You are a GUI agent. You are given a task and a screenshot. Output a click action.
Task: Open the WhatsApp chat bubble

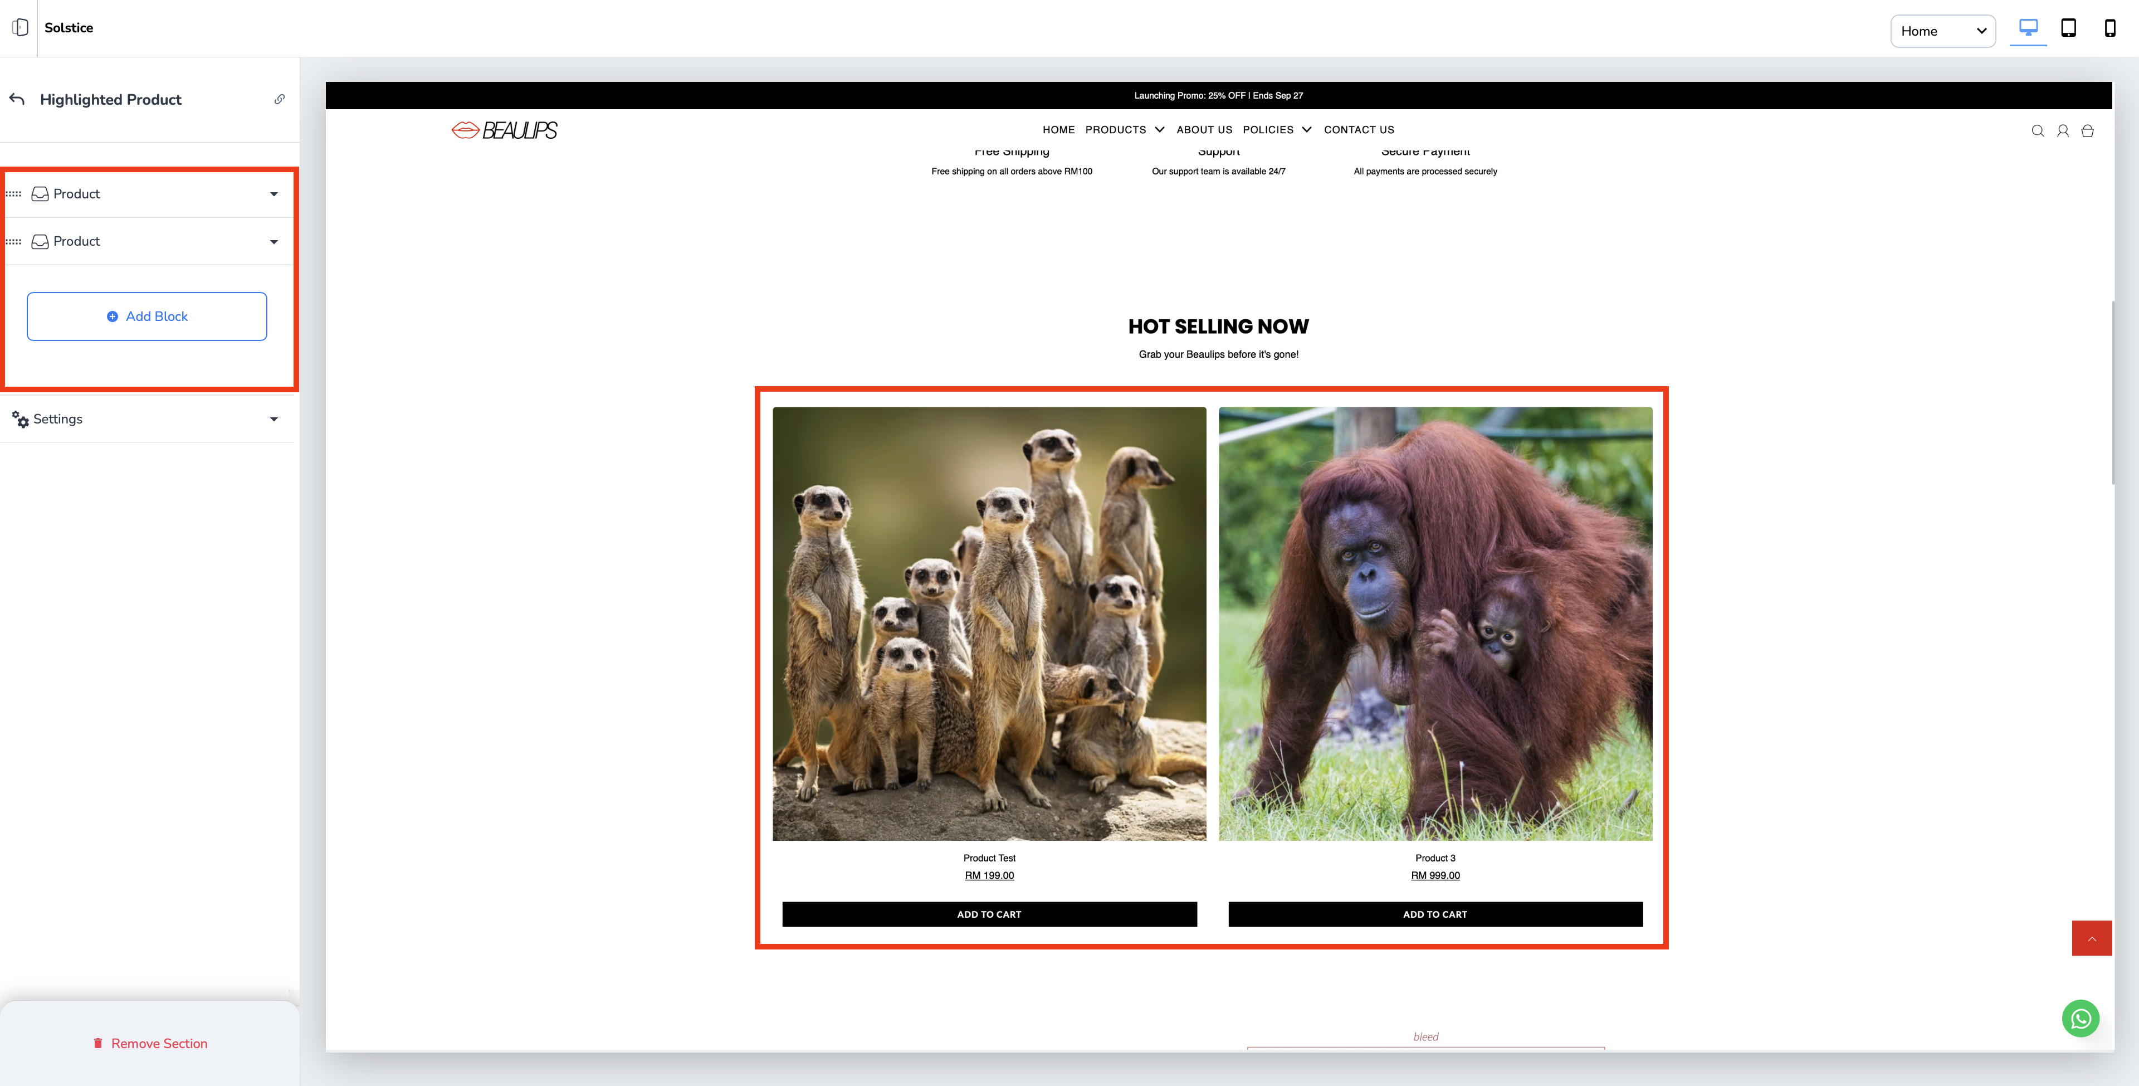pyautogui.click(x=2080, y=1018)
